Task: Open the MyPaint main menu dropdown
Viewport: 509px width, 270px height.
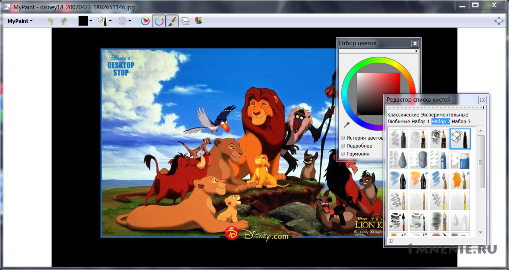Action: pos(20,21)
